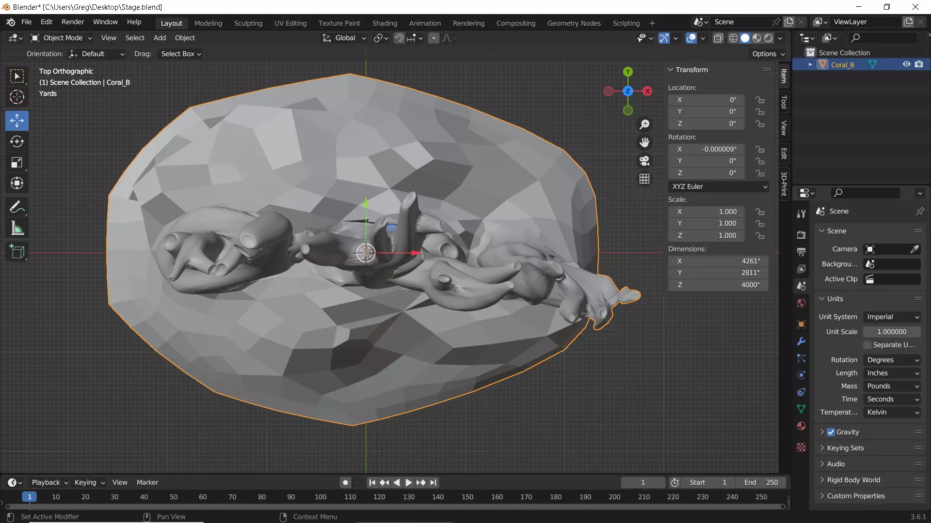Hide Coral_B with the eye icon

[906, 64]
